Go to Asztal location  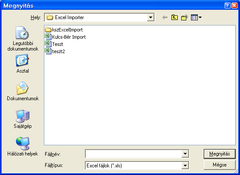(x=23, y=64)
